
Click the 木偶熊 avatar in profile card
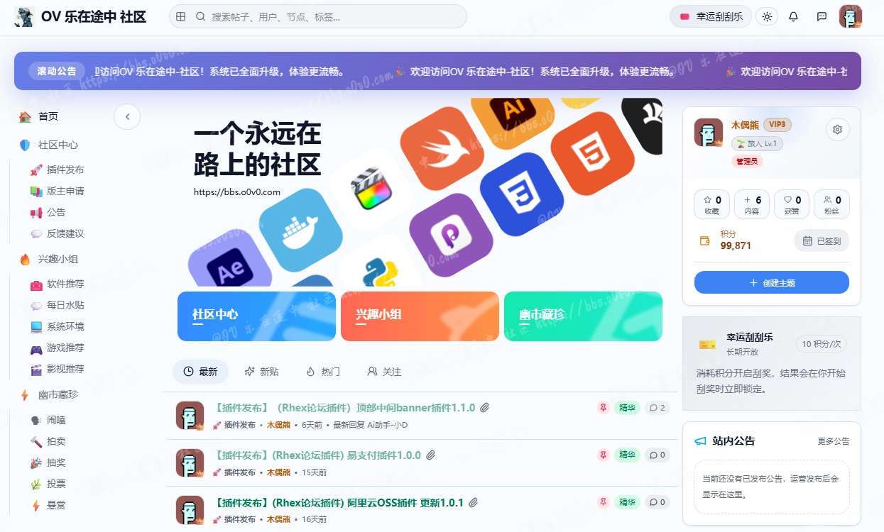708,133
